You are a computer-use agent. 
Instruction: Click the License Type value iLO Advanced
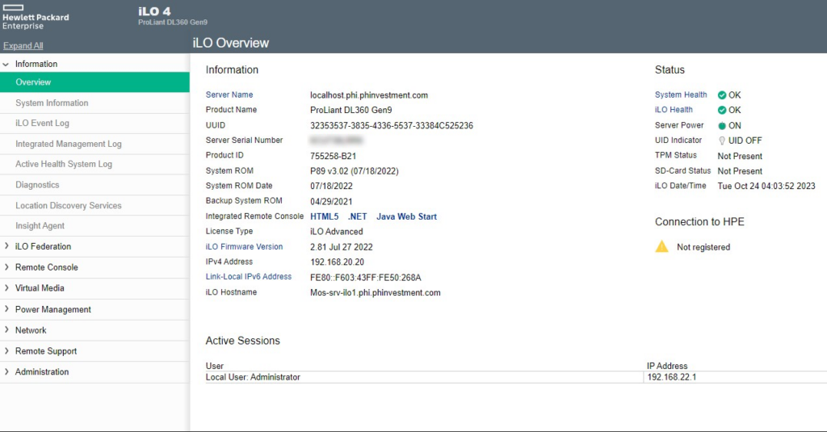337,232
